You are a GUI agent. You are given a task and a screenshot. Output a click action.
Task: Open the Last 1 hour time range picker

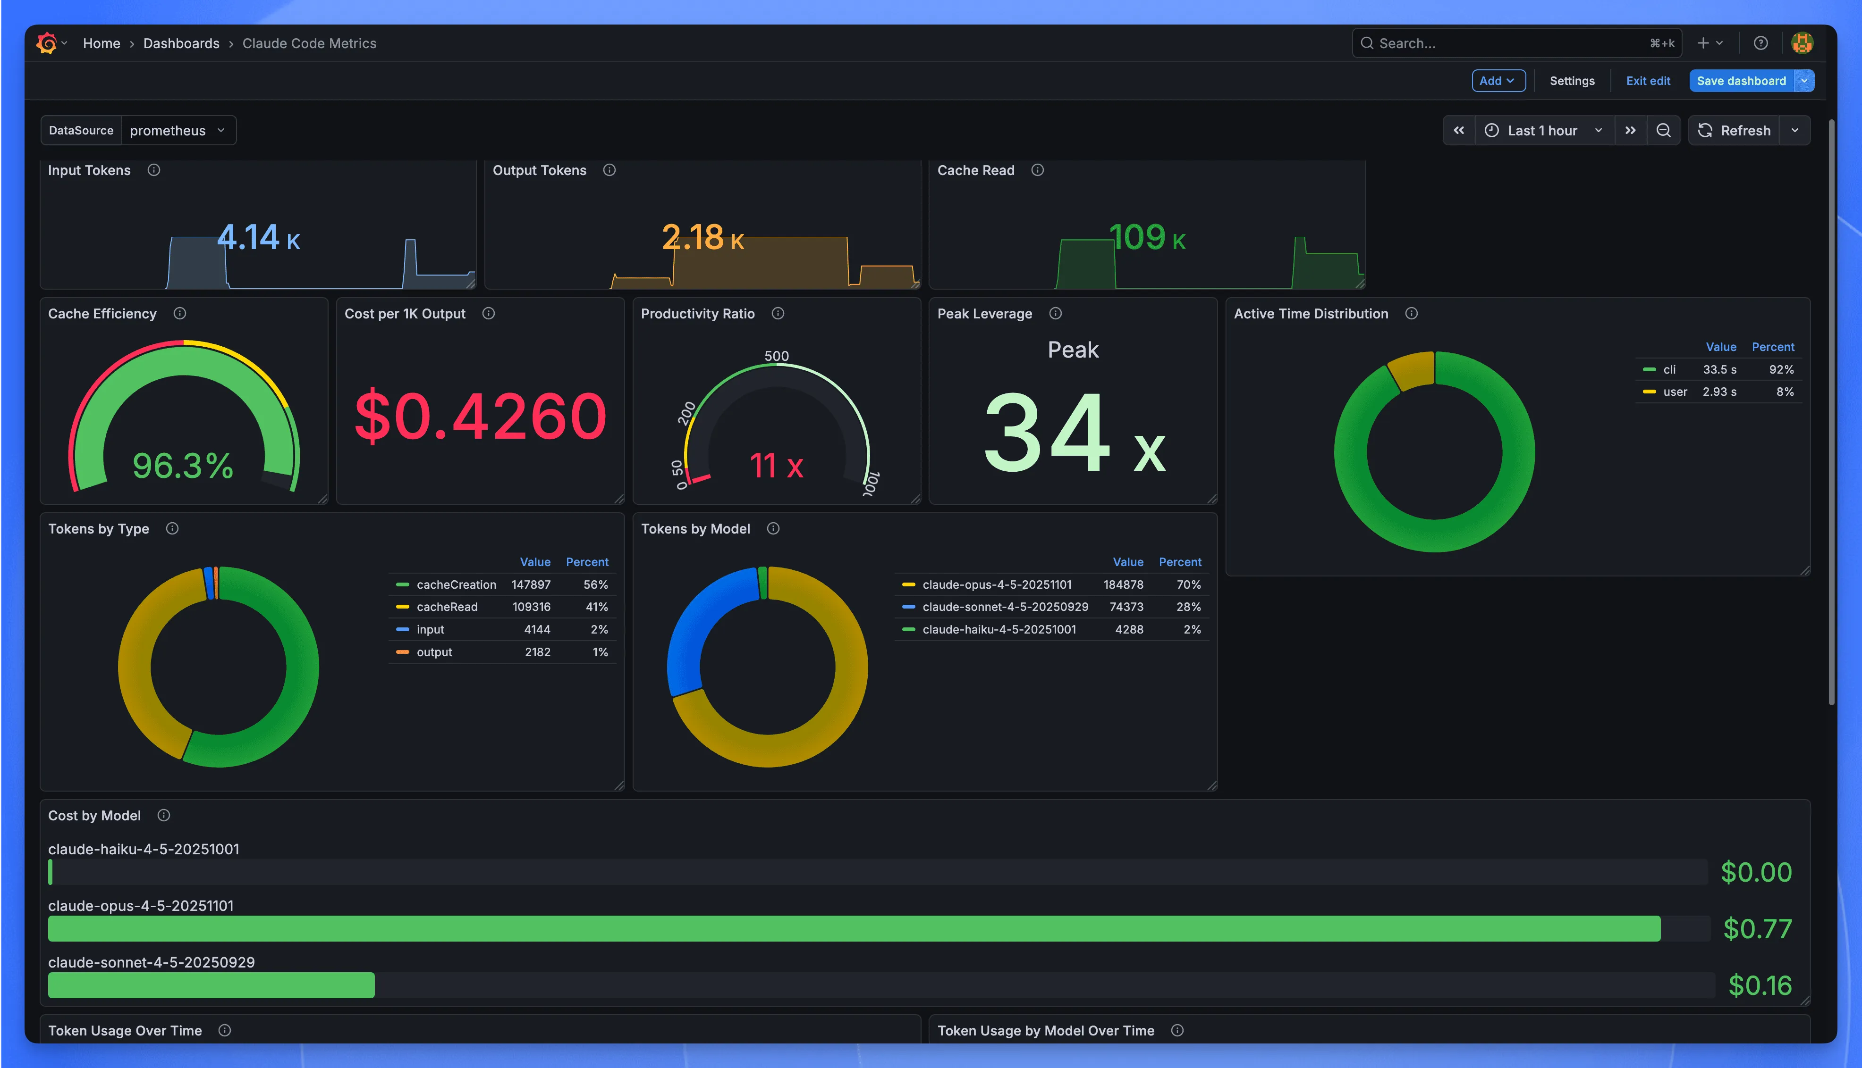pos(1541,130)
